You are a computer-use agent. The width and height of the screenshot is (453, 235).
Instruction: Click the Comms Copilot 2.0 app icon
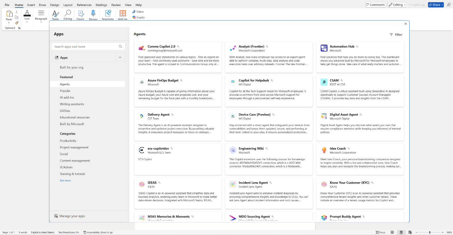tap(142, 48)
